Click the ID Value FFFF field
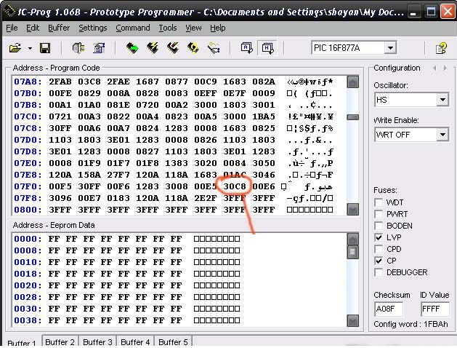The width and height of the screenshot is (457, 348). click(x=433, y=309)
